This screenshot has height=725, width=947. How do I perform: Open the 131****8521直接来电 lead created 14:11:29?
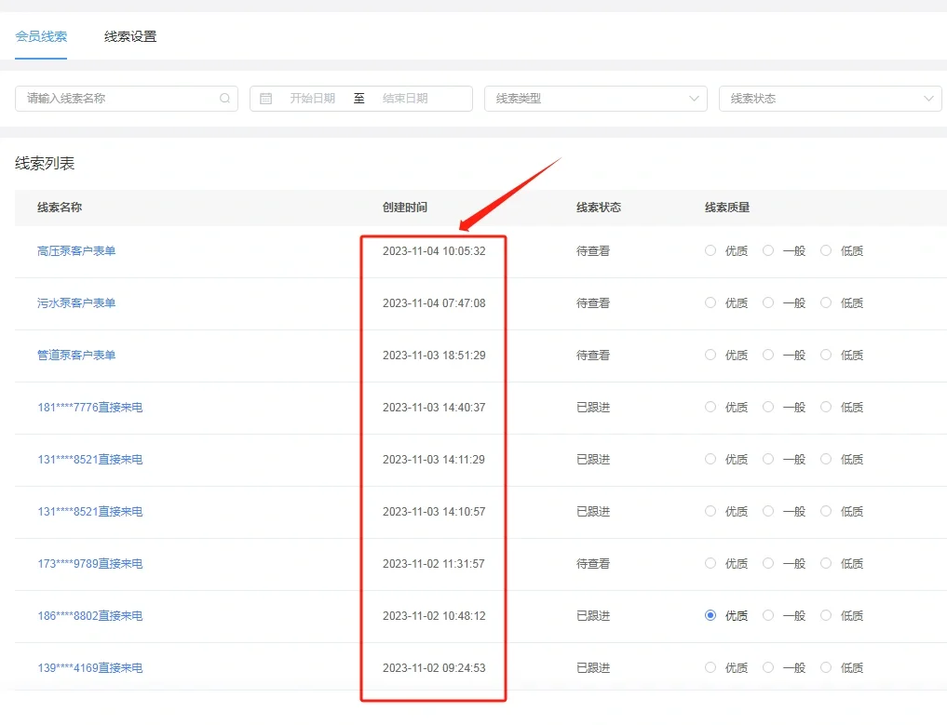[90, 460]
